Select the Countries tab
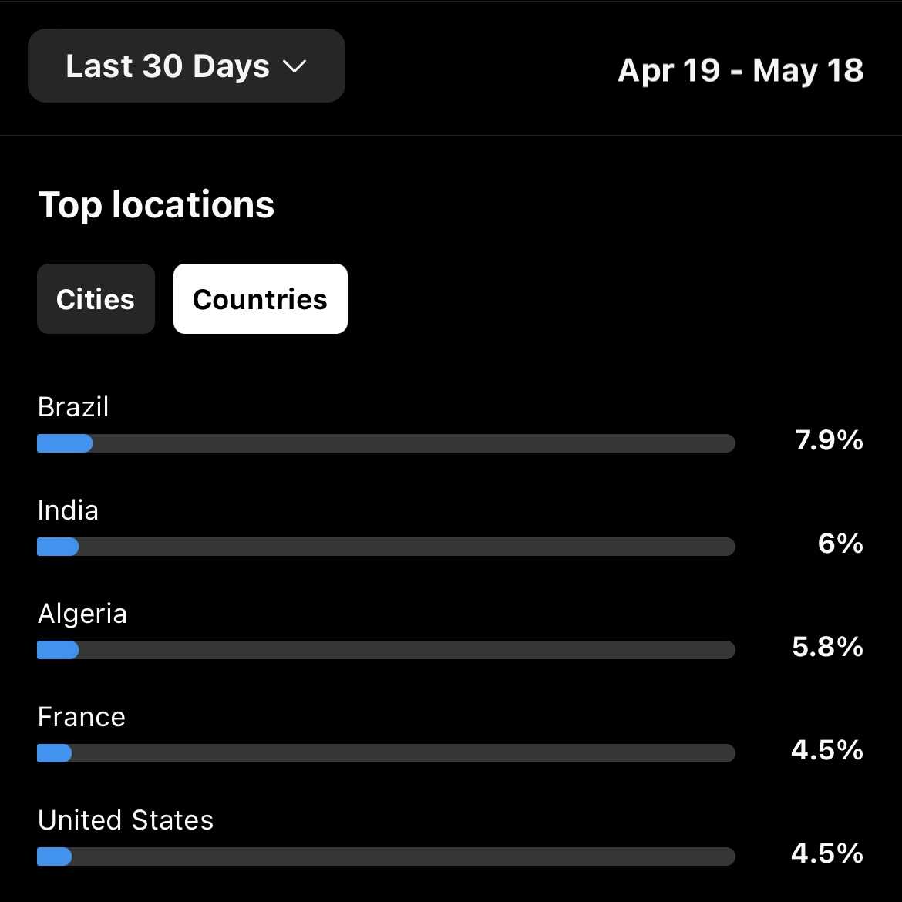Image resolution: width=902 pixels, height=902 pixels. [x=261, y=299]
